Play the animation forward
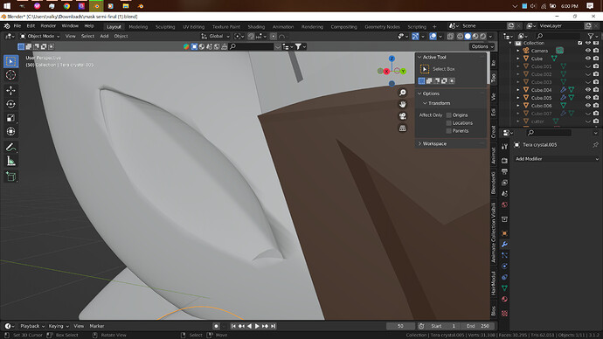603x339 pixels. [x=257, y=326]
